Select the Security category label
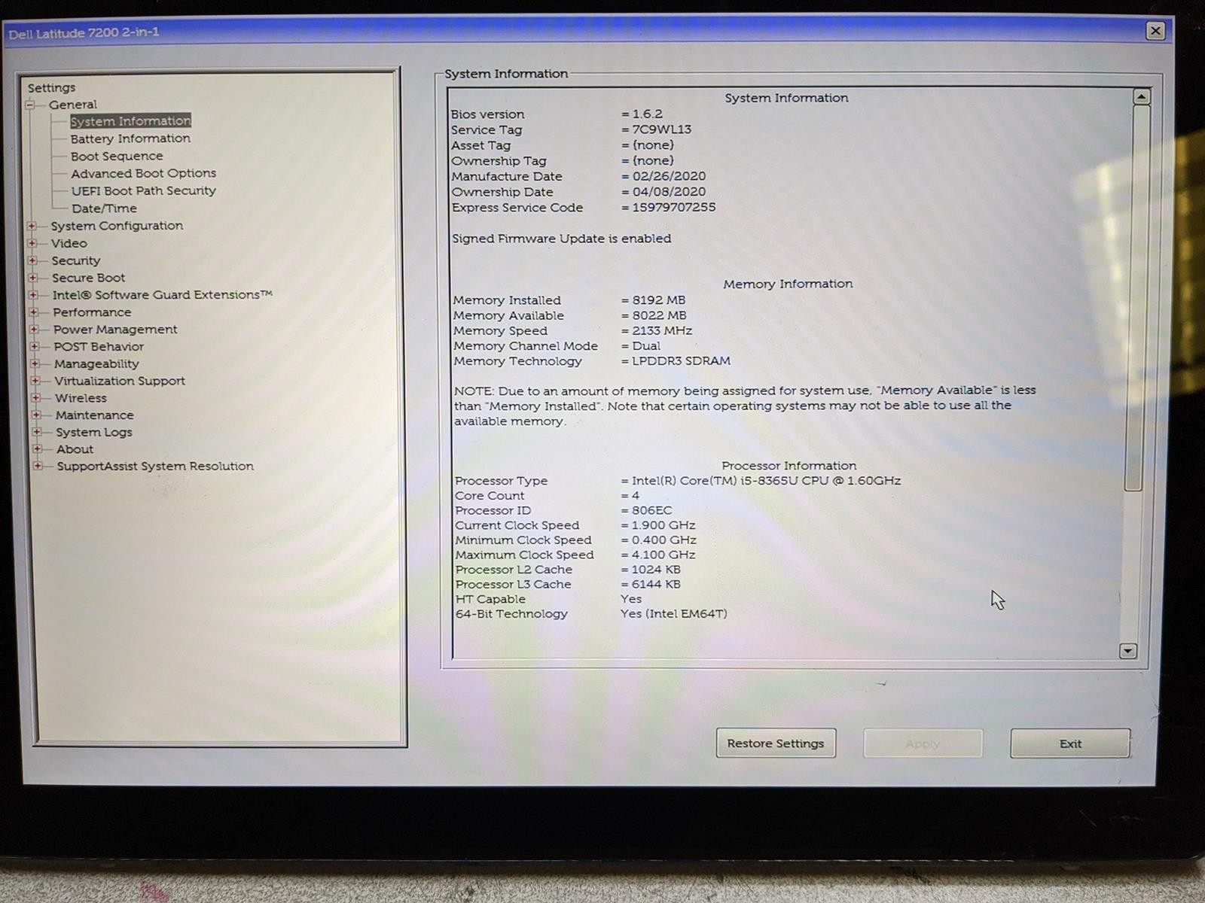The image size is (1205, 903). [75, 260]
